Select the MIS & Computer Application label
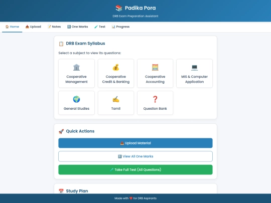This screenshot has height=203, width=271. click(x=194, y=79)
